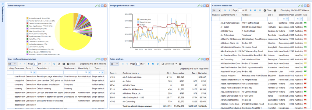The width and height of the screenshot is (312, 110).
Task: Open globe icon in Sales analysis toolbar
Action: tap(180, 64)
